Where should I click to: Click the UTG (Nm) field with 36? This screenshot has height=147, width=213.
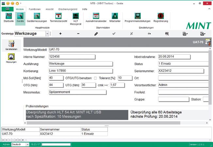coord(89,85)
